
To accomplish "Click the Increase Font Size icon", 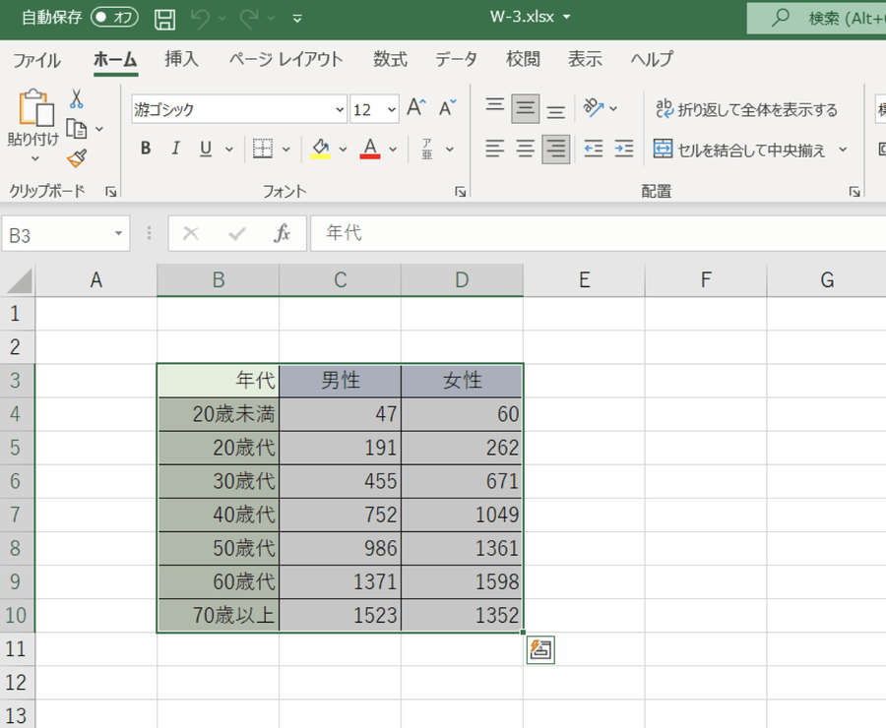I will click(417, 108).
